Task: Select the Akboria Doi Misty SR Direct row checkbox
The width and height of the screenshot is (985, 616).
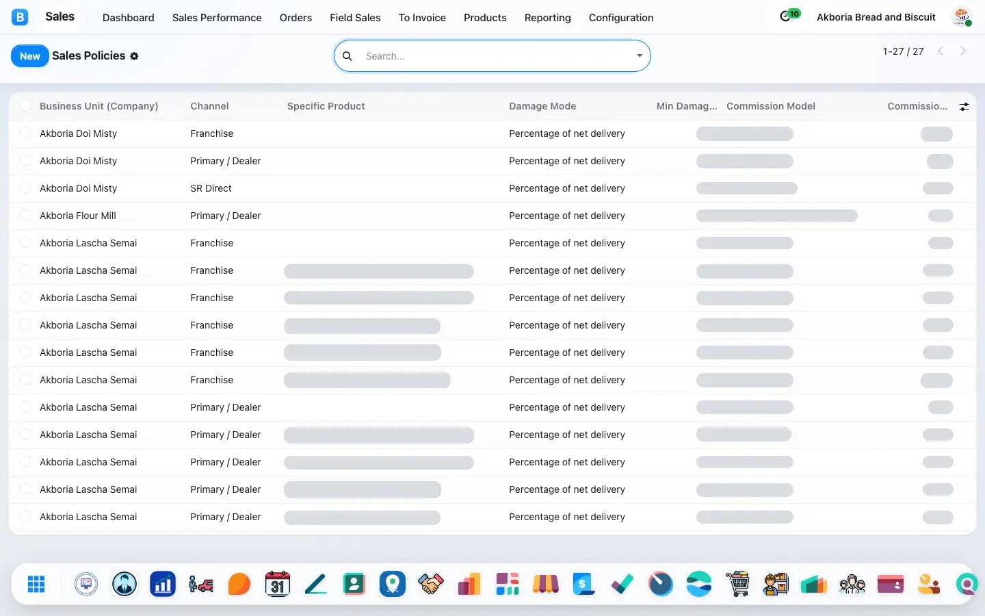Action: [25, 188]
